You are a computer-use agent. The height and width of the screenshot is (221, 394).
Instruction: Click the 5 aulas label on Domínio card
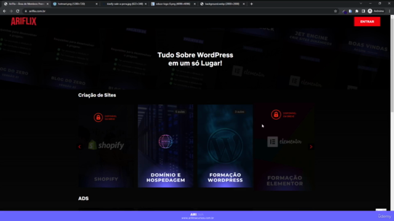pyautogui.click(x=180, y=112)
